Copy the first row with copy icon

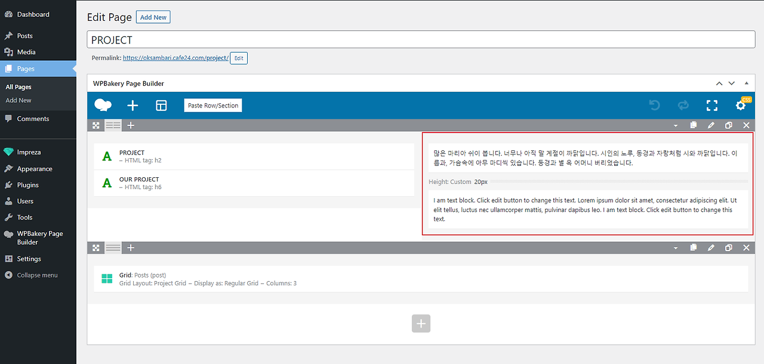693,125
